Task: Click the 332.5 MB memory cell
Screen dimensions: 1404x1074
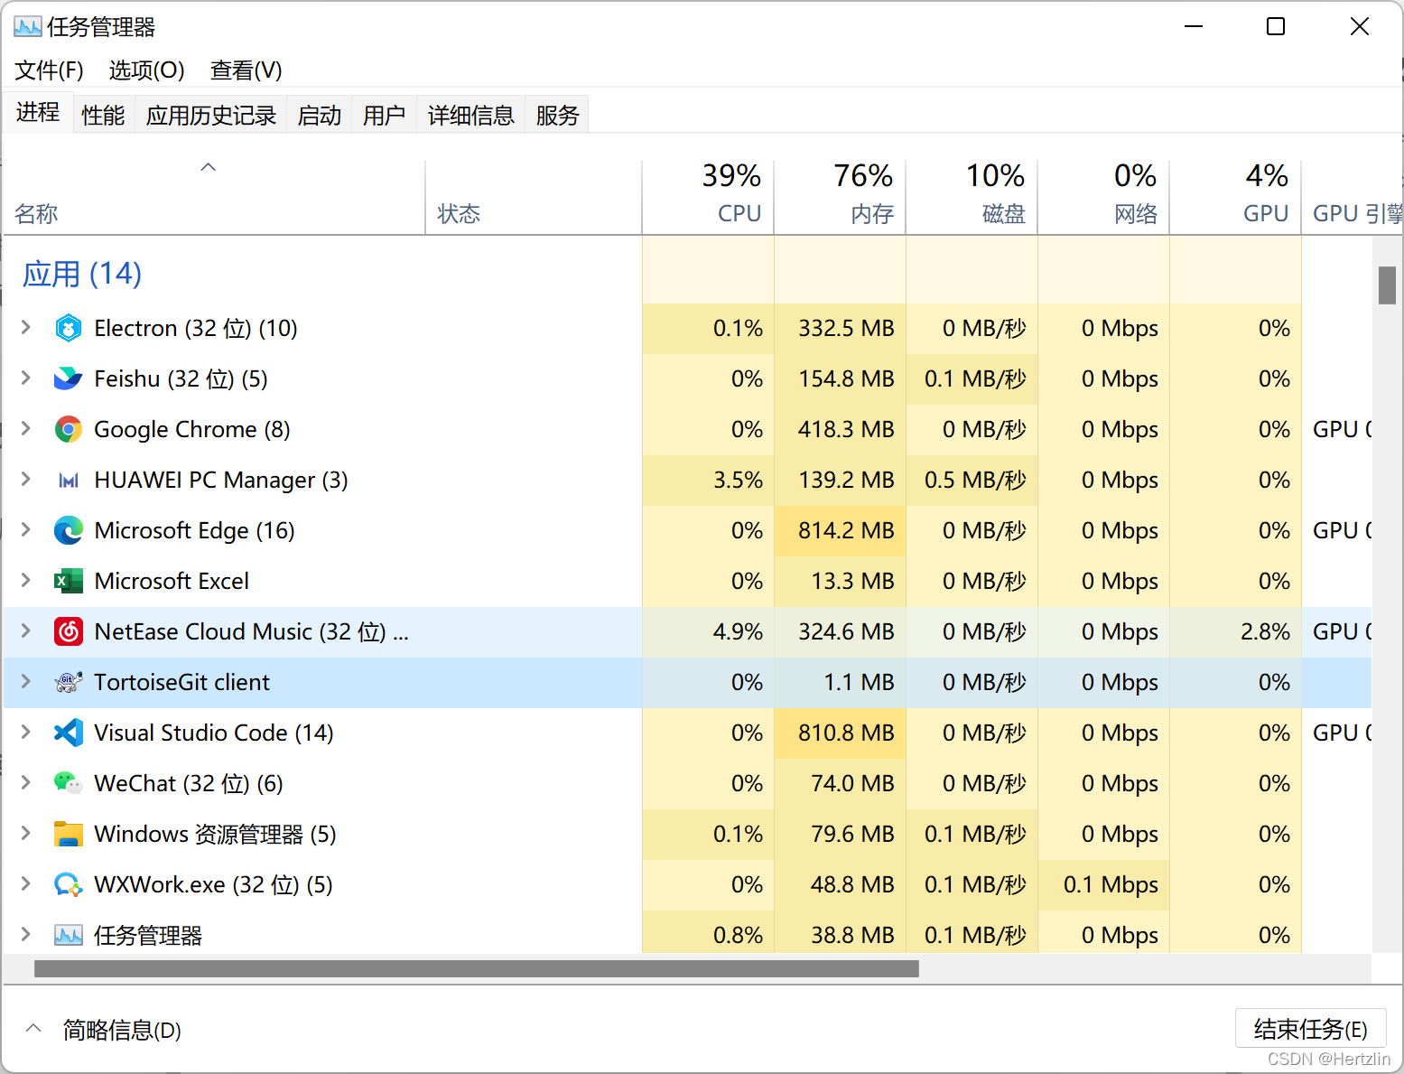Action: (x=841, y=328)
